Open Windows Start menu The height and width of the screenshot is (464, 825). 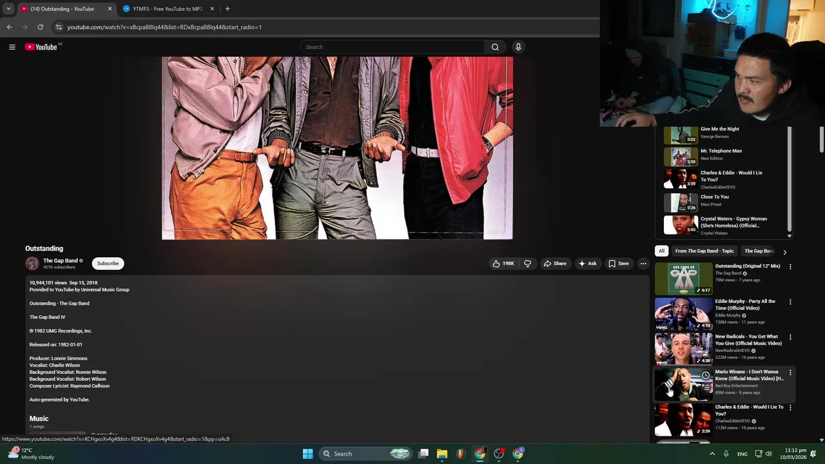307,454
